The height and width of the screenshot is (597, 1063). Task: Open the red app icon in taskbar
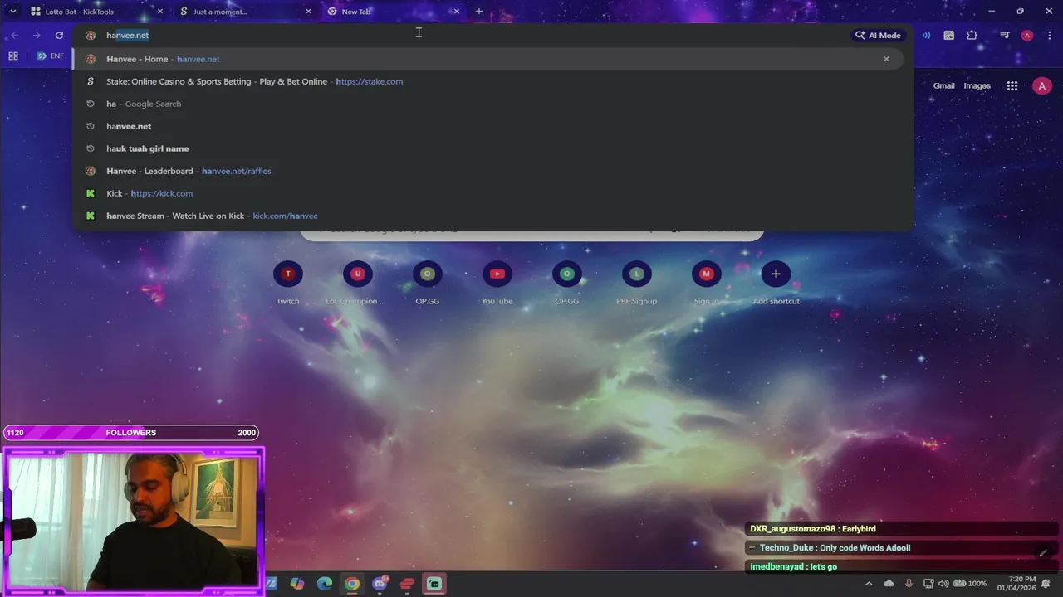pyautogui.click(x=407, y=584)
